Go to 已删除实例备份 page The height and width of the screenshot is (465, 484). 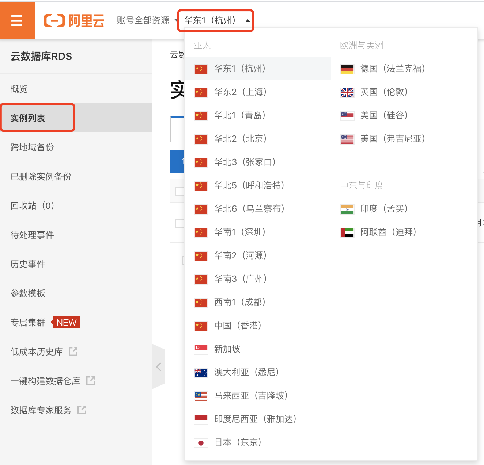[76, 176]
